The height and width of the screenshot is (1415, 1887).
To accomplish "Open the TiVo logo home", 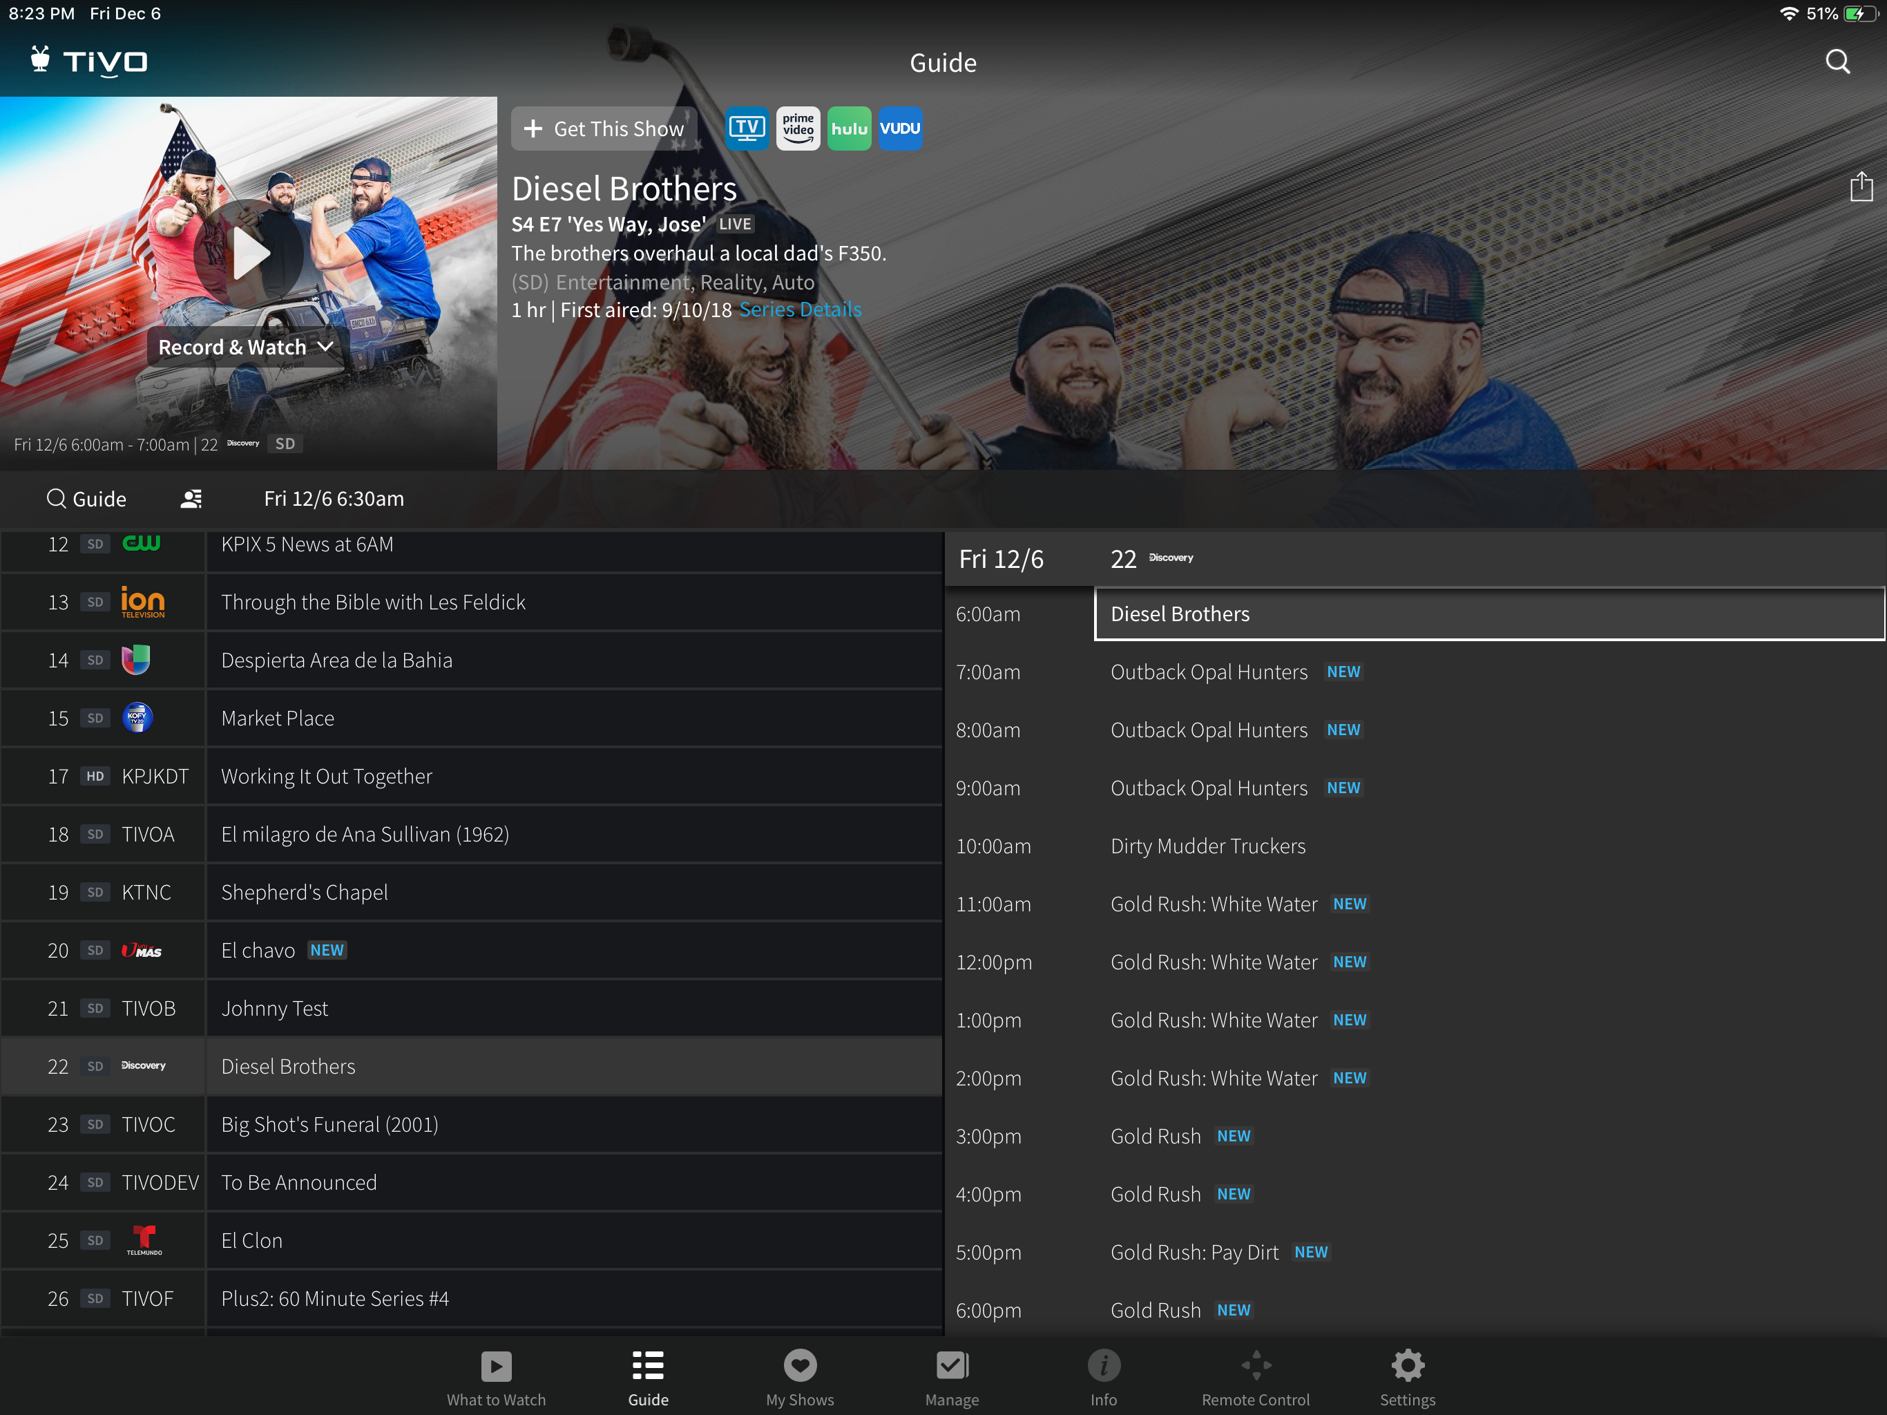I will (90, 61).
